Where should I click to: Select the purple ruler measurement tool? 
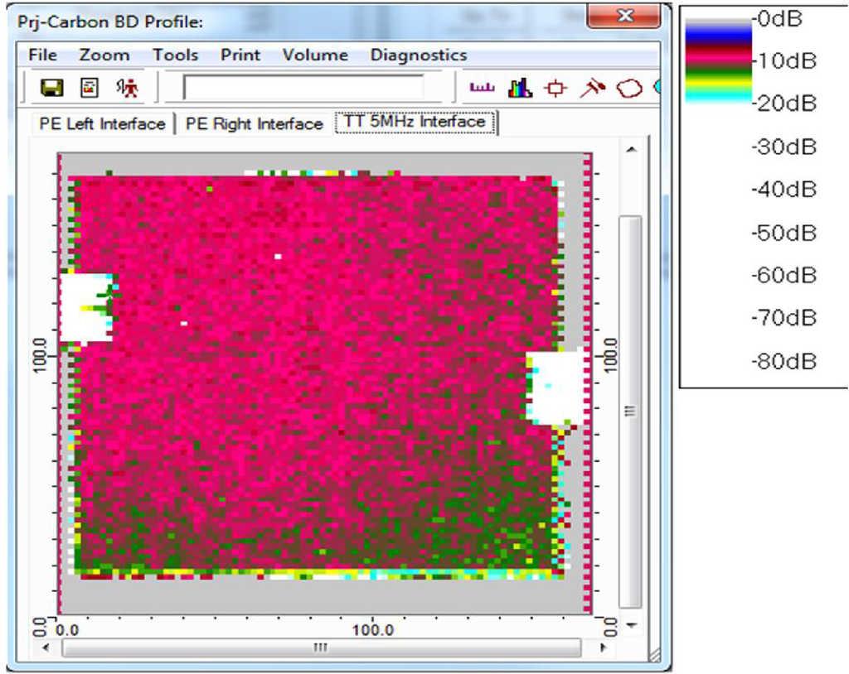pyautogui.click(x=481, y=88)
